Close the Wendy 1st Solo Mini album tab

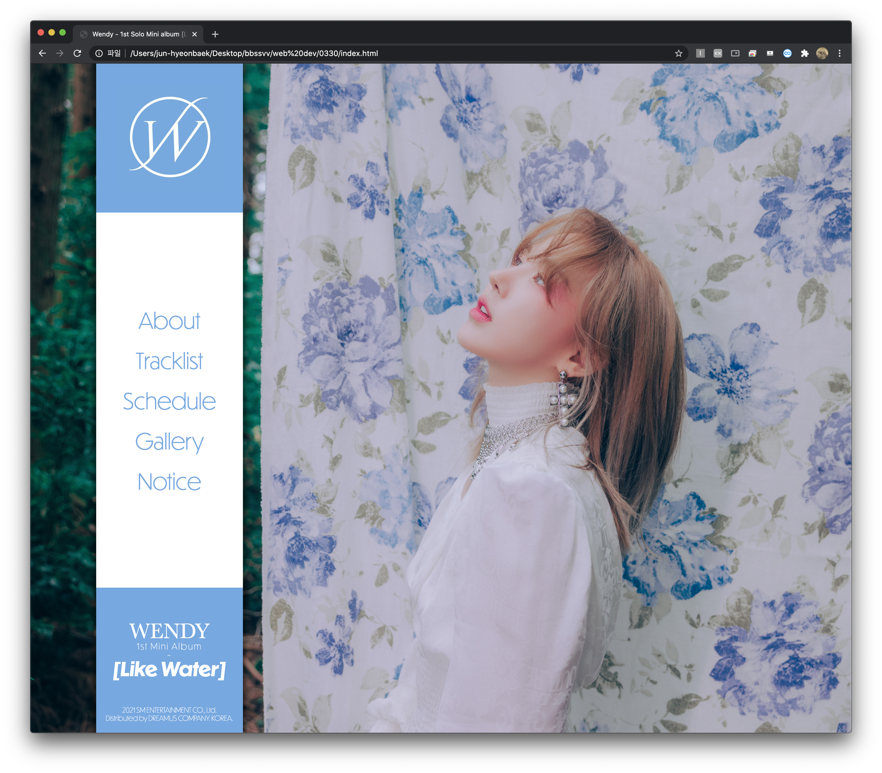pos(195,34)
